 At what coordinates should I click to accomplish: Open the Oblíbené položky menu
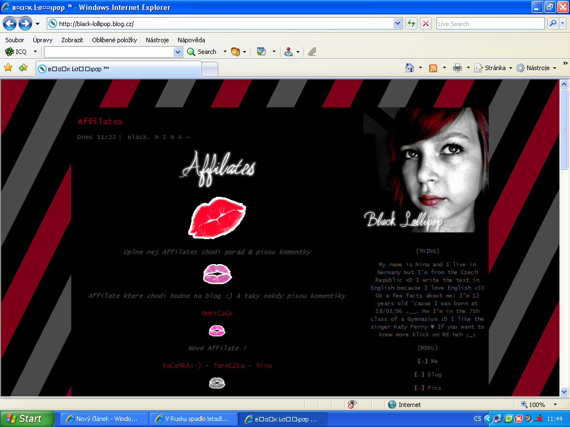point(114,40)
